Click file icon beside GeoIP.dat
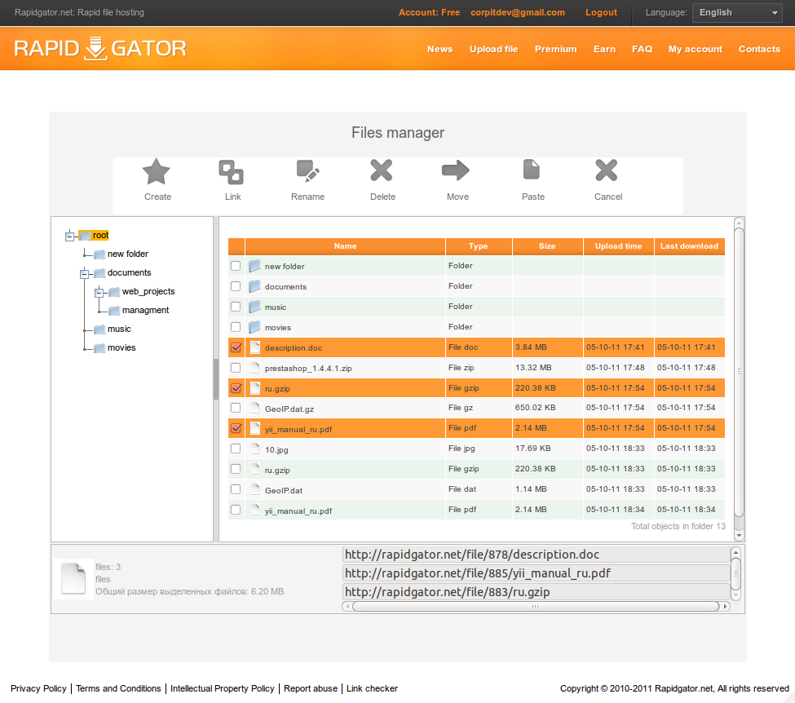Screen dimensions: 795x703 coord(255,489)
